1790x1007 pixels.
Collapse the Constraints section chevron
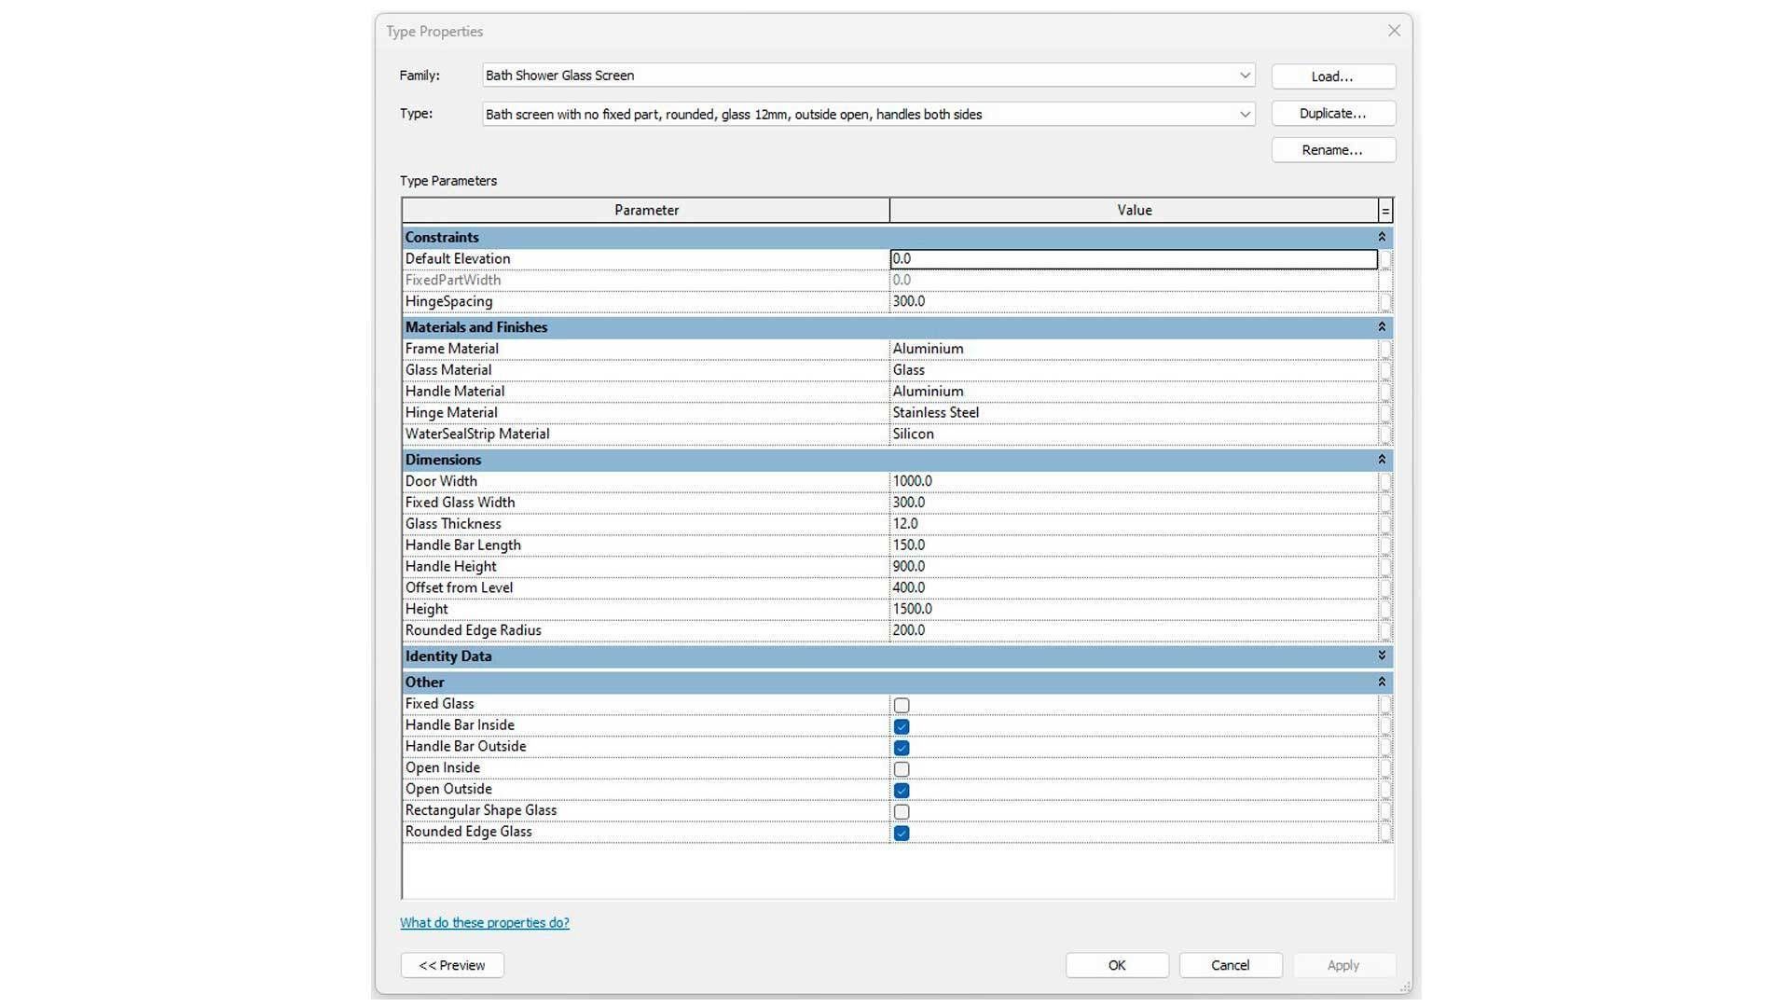pos(1382,237)
